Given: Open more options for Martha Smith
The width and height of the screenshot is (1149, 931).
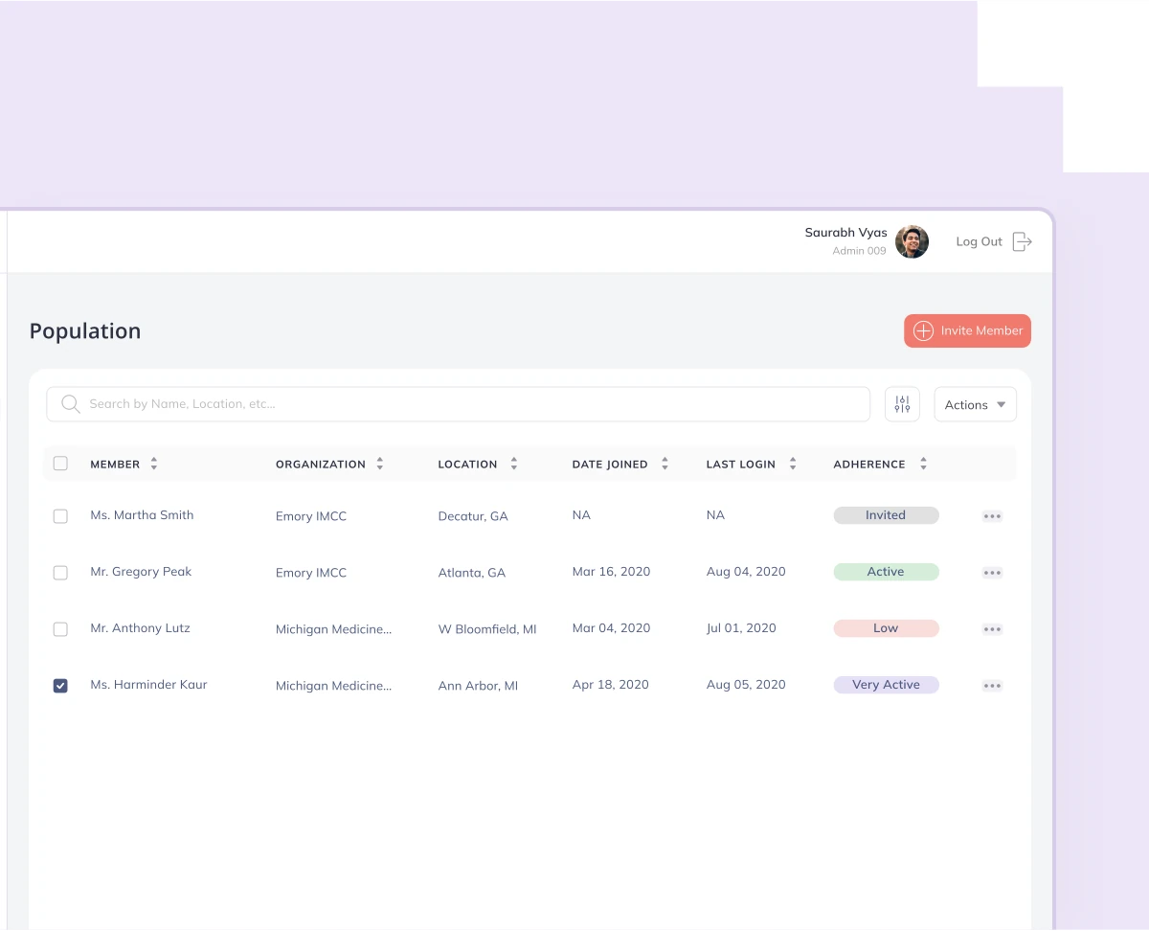Looking at the screenshot, I should click(992, 516).
